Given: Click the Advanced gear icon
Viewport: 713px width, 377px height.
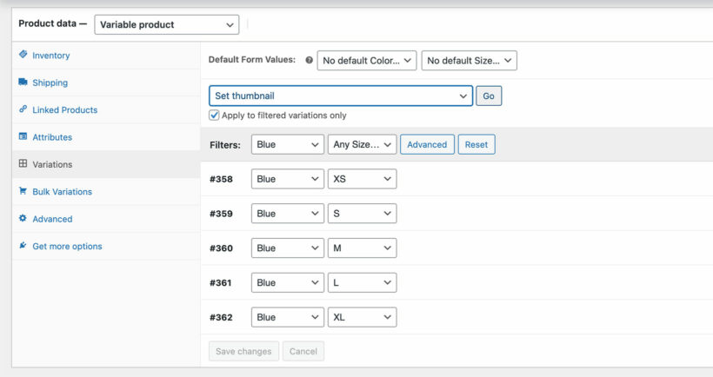Looking at the screenshot, I should point(23,219).
